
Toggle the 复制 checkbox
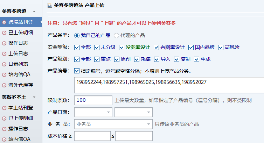pos(176,59)
